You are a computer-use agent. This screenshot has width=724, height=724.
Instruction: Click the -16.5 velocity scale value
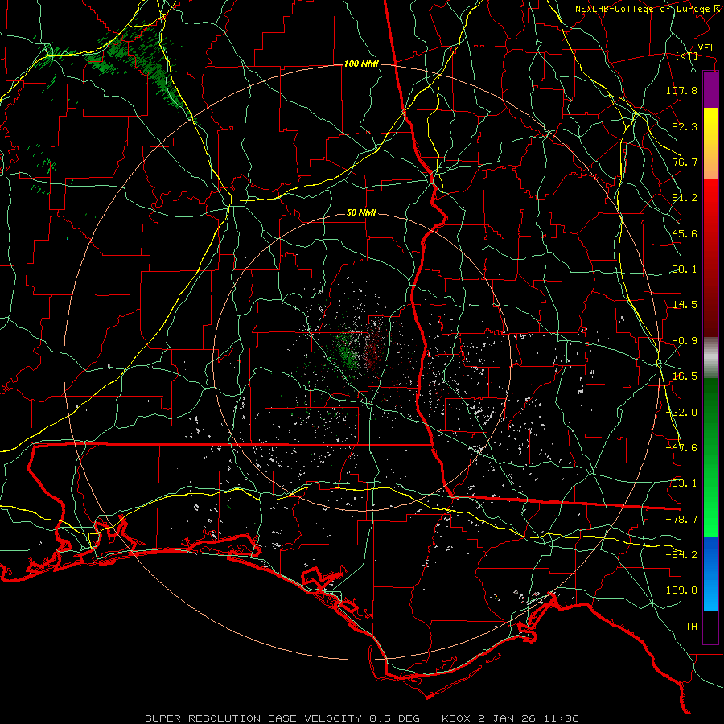[x=681, y=376]
